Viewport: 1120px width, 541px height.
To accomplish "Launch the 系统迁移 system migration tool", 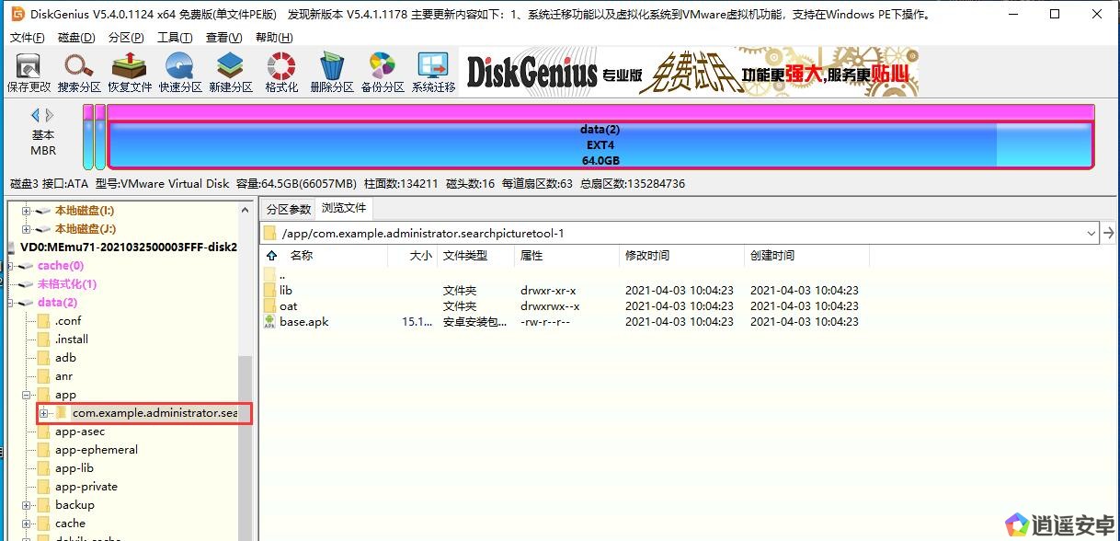I will tap(433, 73).
